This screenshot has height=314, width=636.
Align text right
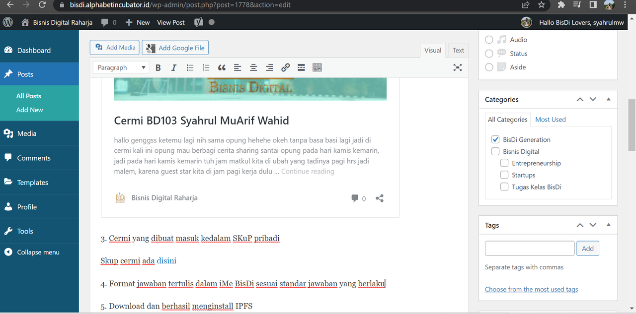coord(269,67)
